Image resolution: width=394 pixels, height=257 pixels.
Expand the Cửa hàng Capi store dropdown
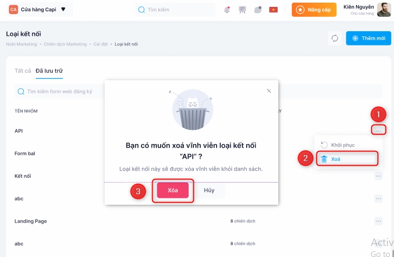[63, 9]
